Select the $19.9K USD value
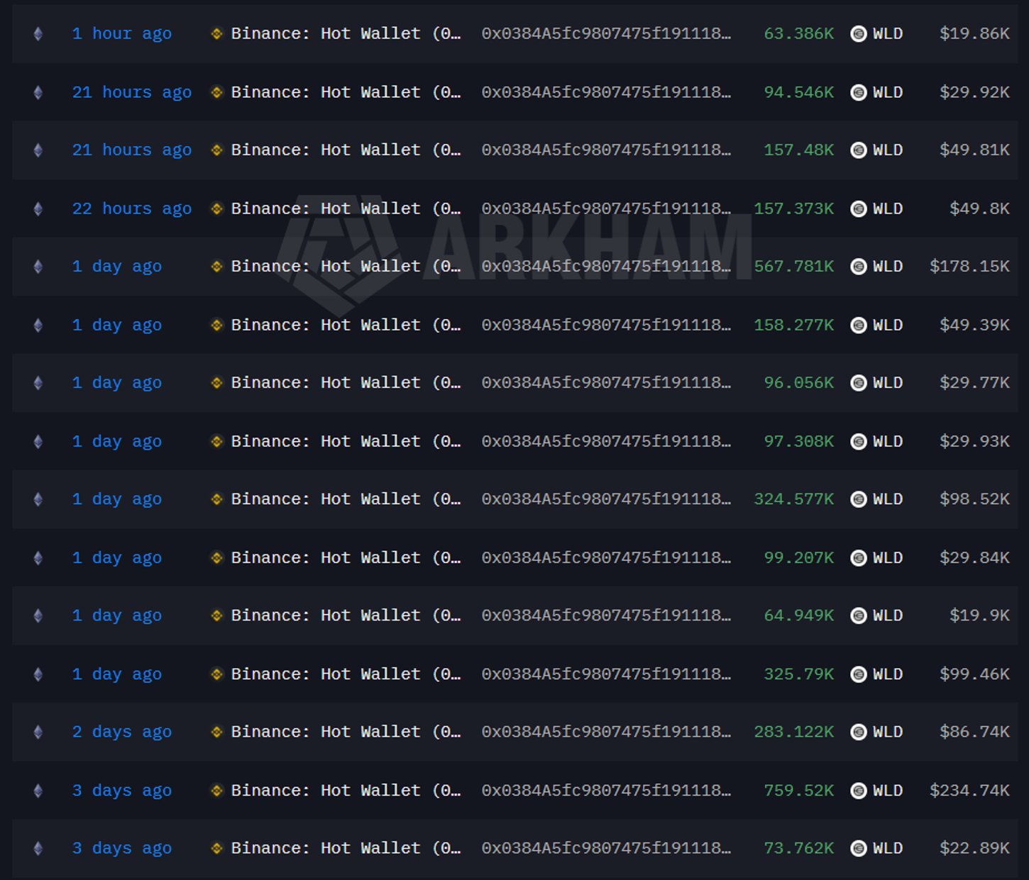This screenshot has height=880, width=1029. [x=979, y=616]
